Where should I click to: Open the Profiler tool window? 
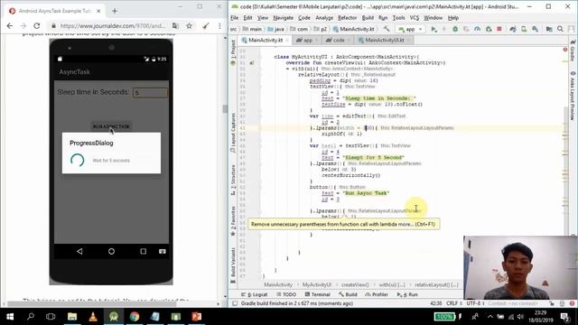pyautogui.click(x=377, y=294)
